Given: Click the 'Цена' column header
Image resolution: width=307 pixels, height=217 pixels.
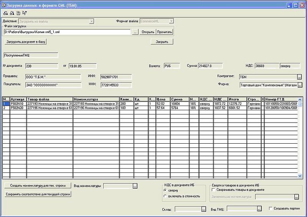Looking at the screenshot, I should pyautogui.click(x=163, y=99).
